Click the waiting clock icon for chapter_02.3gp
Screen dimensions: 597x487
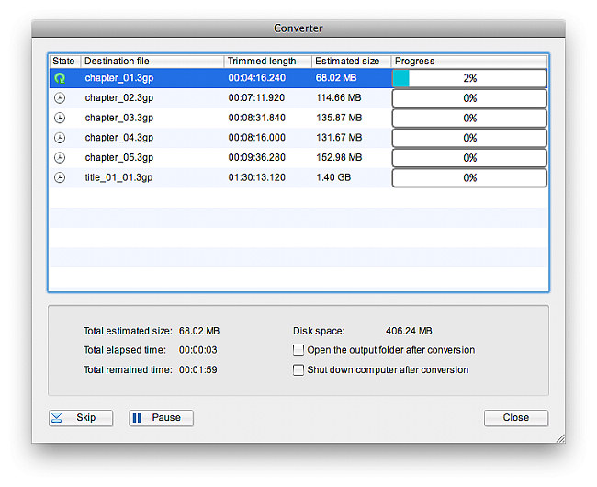point(60,97)
